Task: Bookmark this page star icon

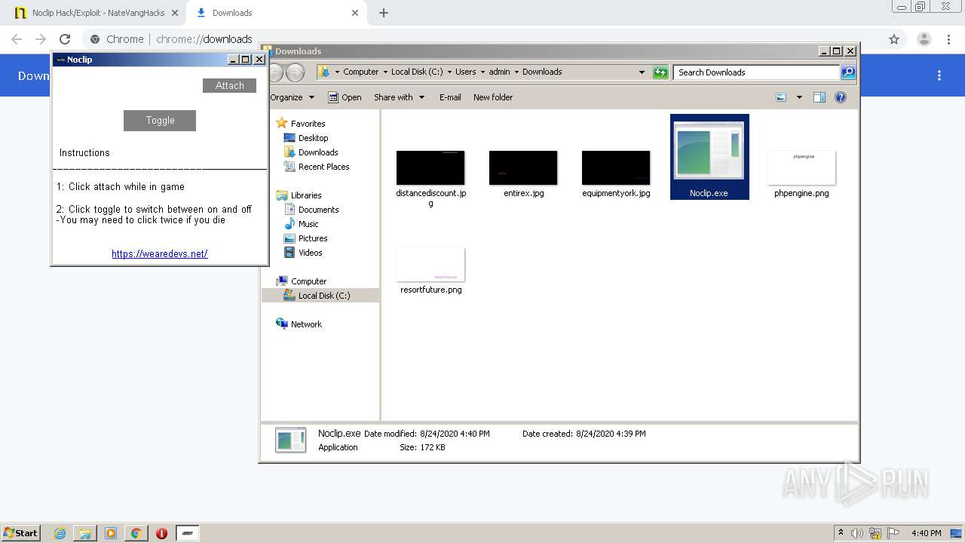Action: 894,39
